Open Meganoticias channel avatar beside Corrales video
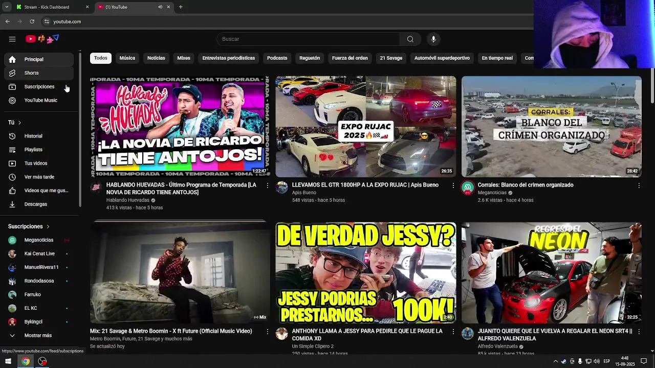Image resolution: width=655 pixels, height=368 pixels. coord(468,188)
